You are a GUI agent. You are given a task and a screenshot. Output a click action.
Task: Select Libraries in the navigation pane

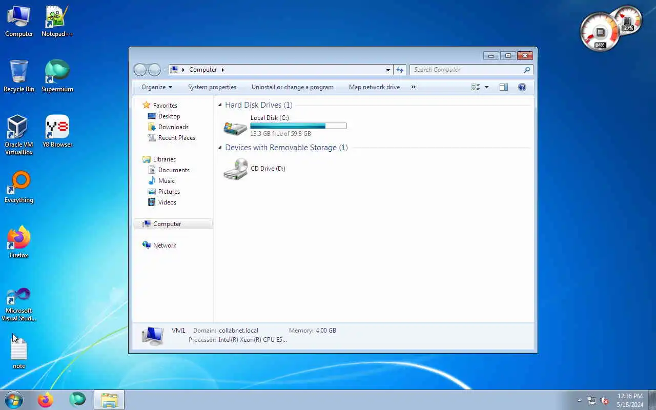[x=164, y=159]
